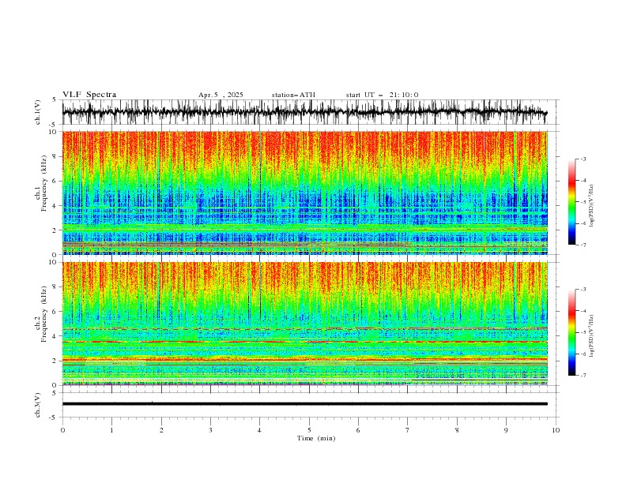Click the "-3" tick on lower colorbar
This screenshot has height=483, width=626.
point(583,290)
